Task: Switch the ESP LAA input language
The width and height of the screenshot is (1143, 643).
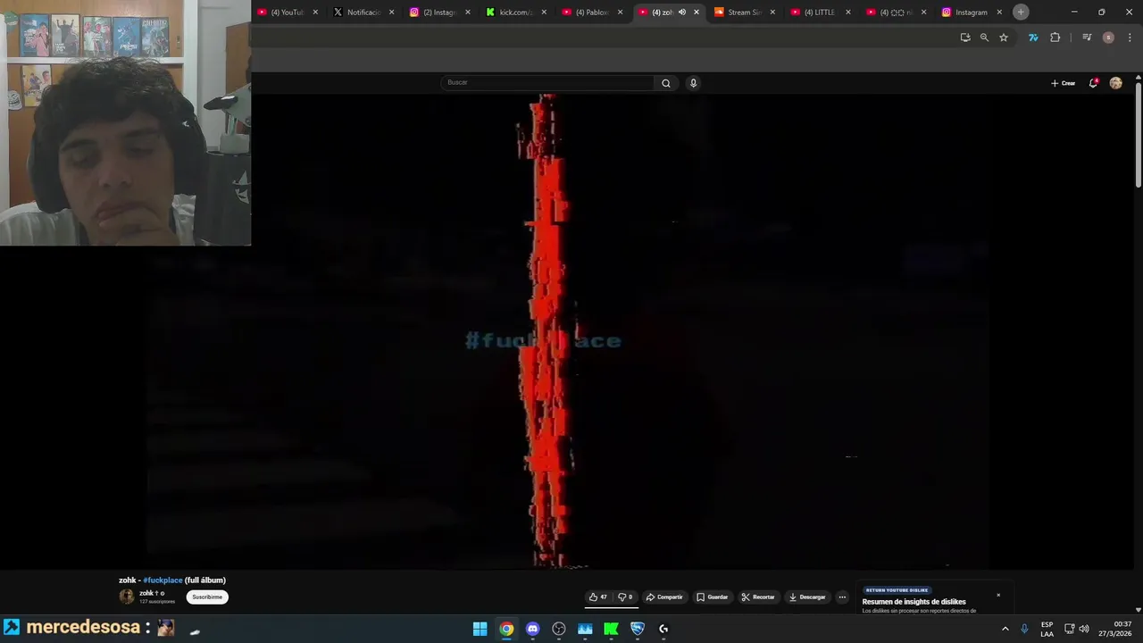Action: coord(1047,629)
